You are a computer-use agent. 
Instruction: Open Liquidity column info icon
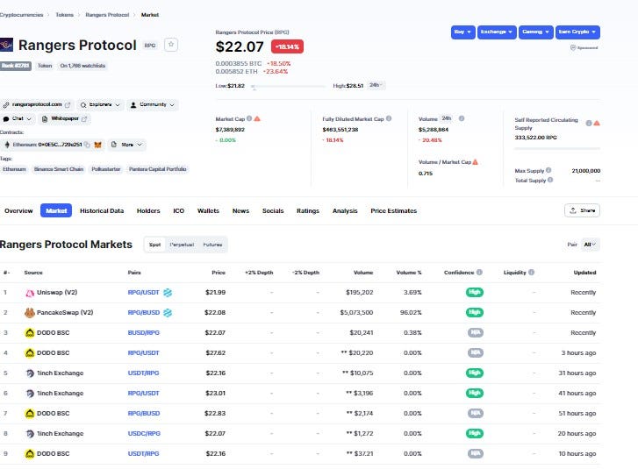(x=532, y=273)
